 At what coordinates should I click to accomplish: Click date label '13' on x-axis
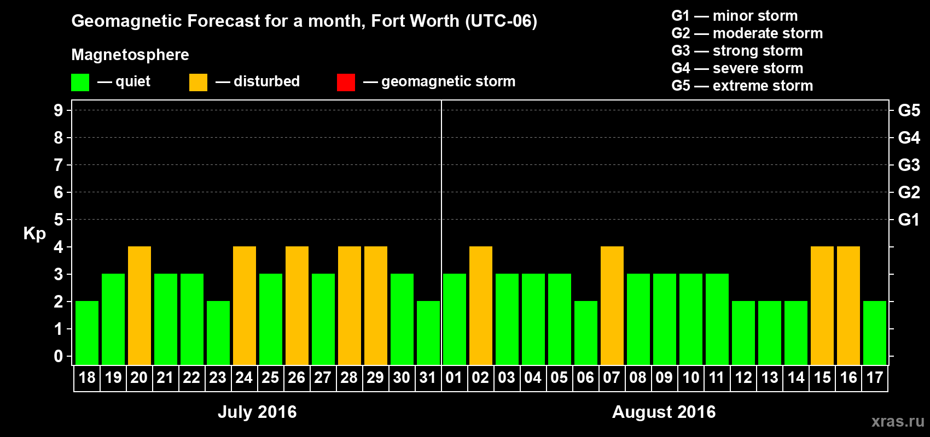tap(770, 378)
